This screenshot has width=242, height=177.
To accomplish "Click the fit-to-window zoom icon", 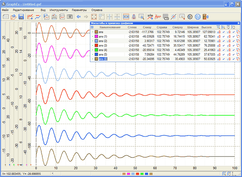I will [x=94, y=17].
